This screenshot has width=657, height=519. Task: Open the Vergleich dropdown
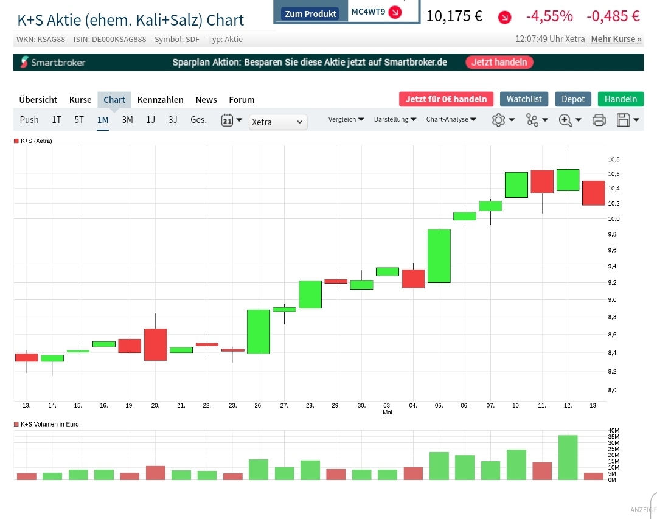[x=346, y=119]
